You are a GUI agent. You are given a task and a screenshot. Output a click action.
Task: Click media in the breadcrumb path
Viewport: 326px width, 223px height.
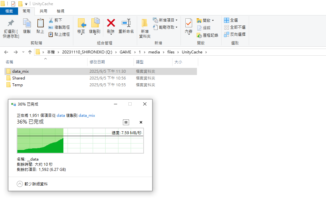154,52
